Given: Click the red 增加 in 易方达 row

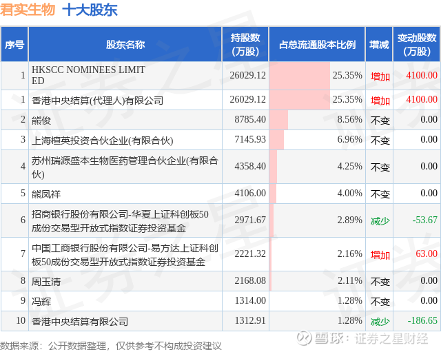Looking at the screenshot, I should 380,255.
